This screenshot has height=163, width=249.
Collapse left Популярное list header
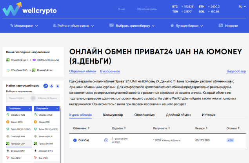coord(19,109)
